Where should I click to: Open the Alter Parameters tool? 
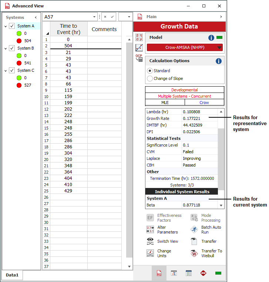point(150,230)
